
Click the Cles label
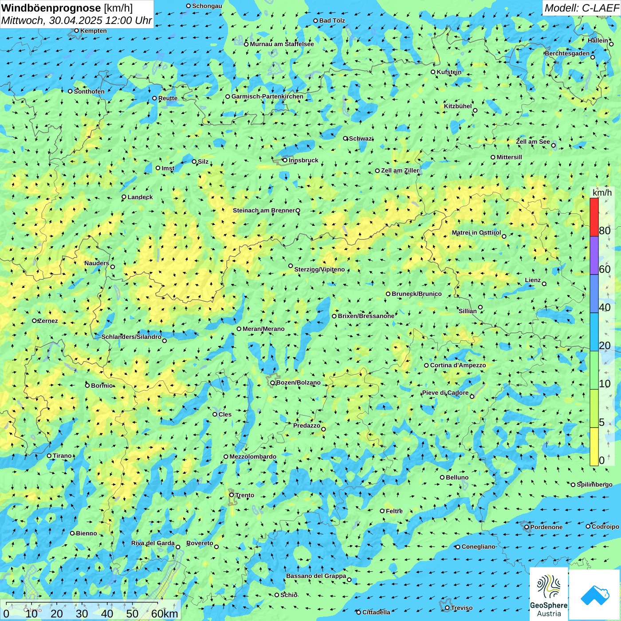pos(225,414)
